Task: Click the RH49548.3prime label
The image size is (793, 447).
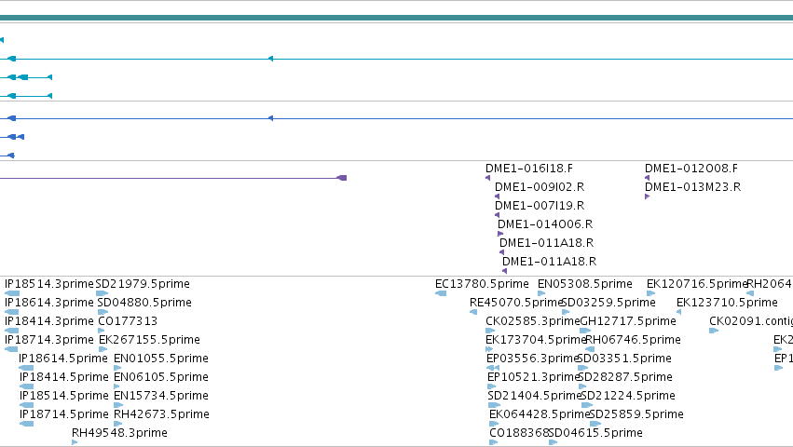Action: coord(119,433)
